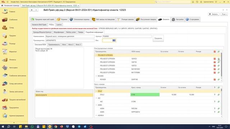
Task: Open Продажа автомобилей in sidebar
Action: tap(17, 100)
